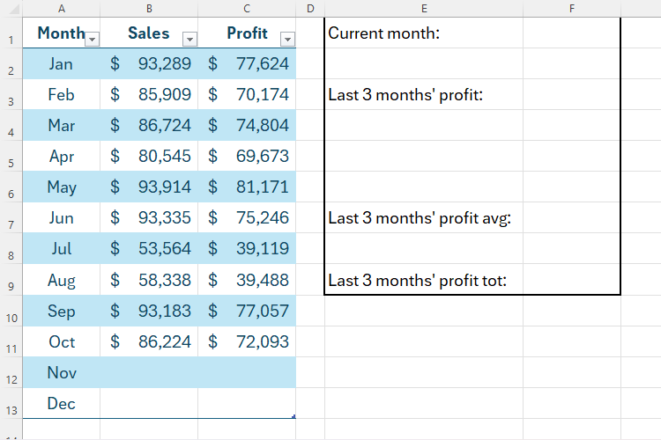Select the empty cell beside Current month

point(571,33)
